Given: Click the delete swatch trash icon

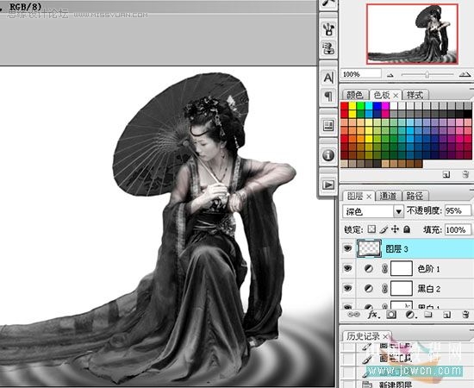Looking at the screenshot, I should pos(465,174).
